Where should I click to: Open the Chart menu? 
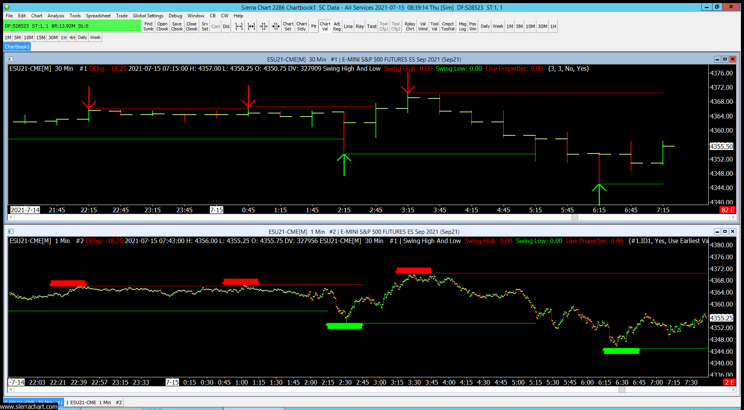coord(37,16)
